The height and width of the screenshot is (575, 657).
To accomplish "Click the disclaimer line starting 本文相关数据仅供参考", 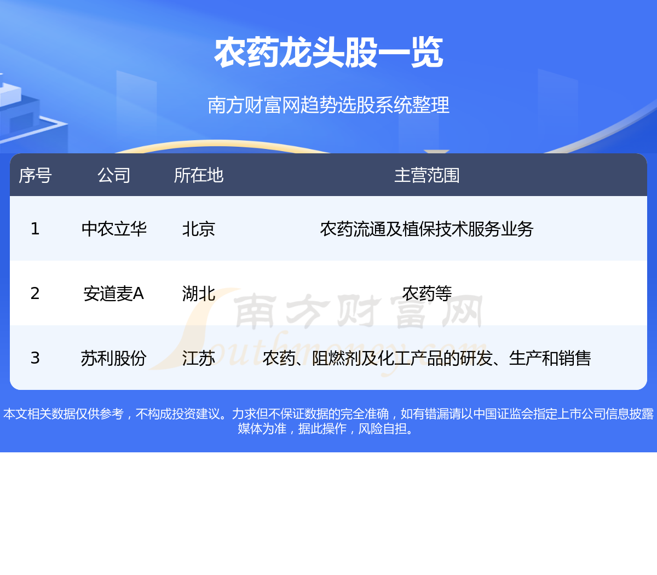I will tap(328, 414).
